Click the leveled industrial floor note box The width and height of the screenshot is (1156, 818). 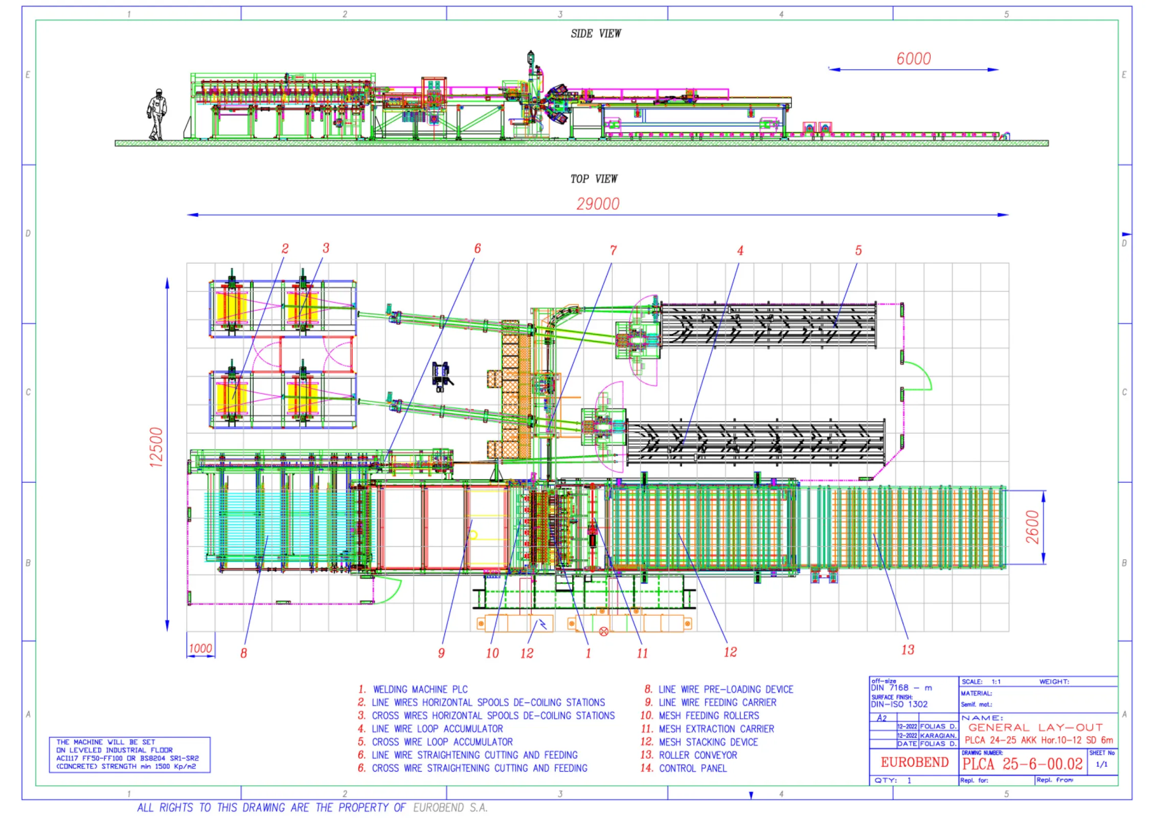(x=129, y=754)
